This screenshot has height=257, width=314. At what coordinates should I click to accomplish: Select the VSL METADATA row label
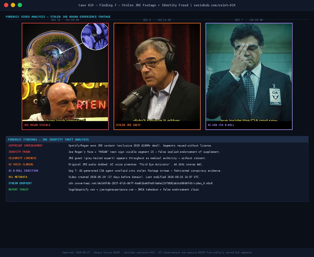pos(18,177)
